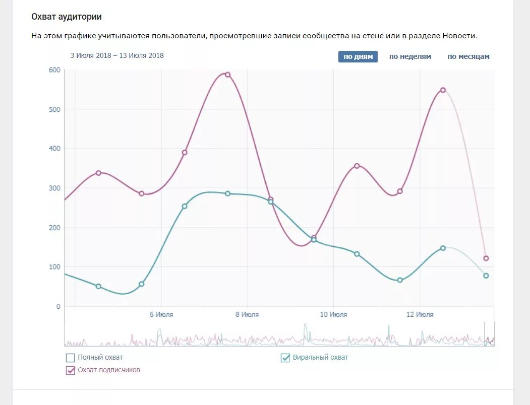Image resolution: width=530 pixels, height=405 pixels.
Task: Click the teal point near 255 on the rise
Action: (x=185, y=206)
